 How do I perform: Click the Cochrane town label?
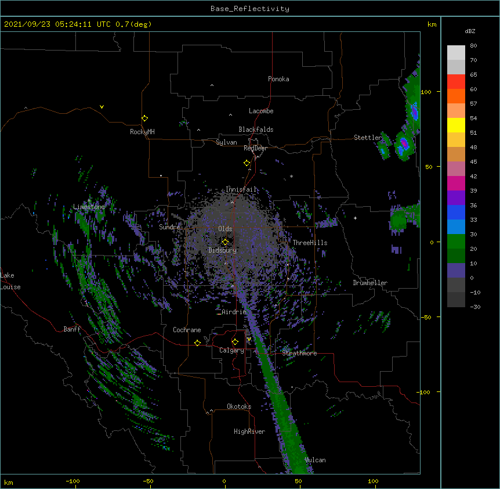(x=187, y=330)
